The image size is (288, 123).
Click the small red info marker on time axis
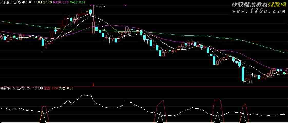(93, 85)
